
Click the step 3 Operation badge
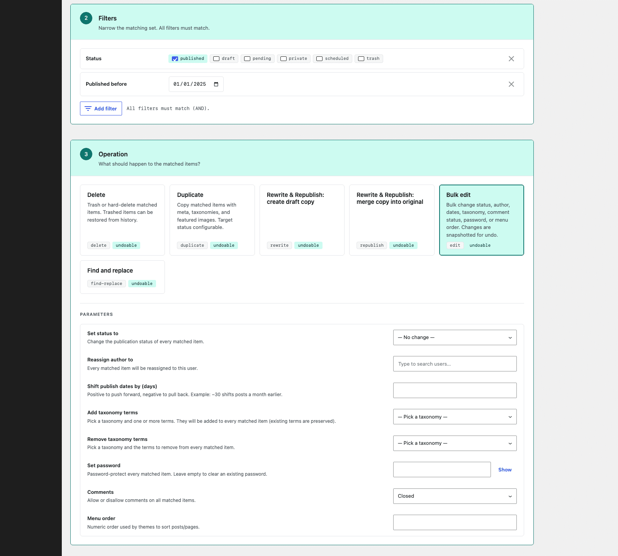coord(86,154)
